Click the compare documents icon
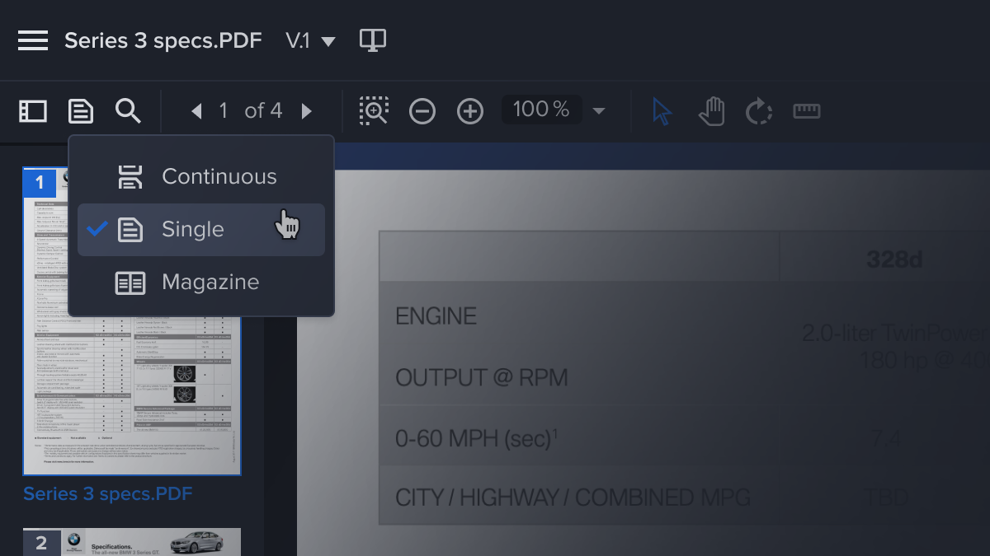990x556 pixels. click(x=373, y=40)
